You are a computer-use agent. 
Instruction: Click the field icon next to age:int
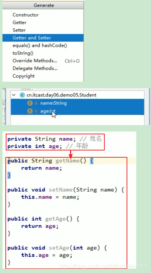click(x=30, y=111)
